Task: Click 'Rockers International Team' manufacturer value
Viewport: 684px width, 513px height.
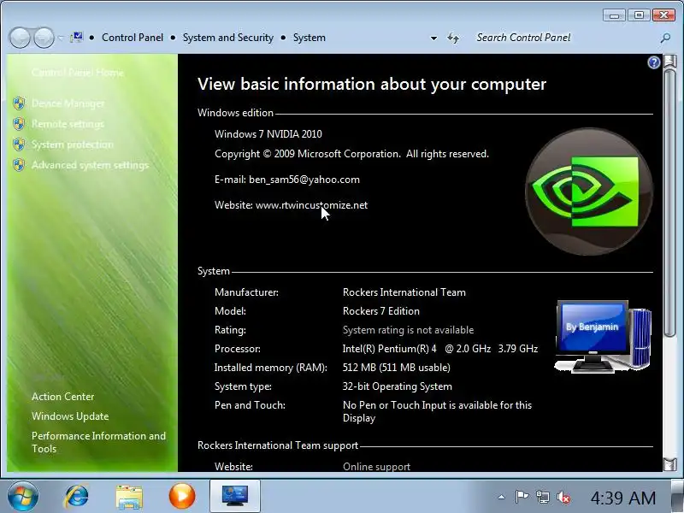Action: [404, 292]
